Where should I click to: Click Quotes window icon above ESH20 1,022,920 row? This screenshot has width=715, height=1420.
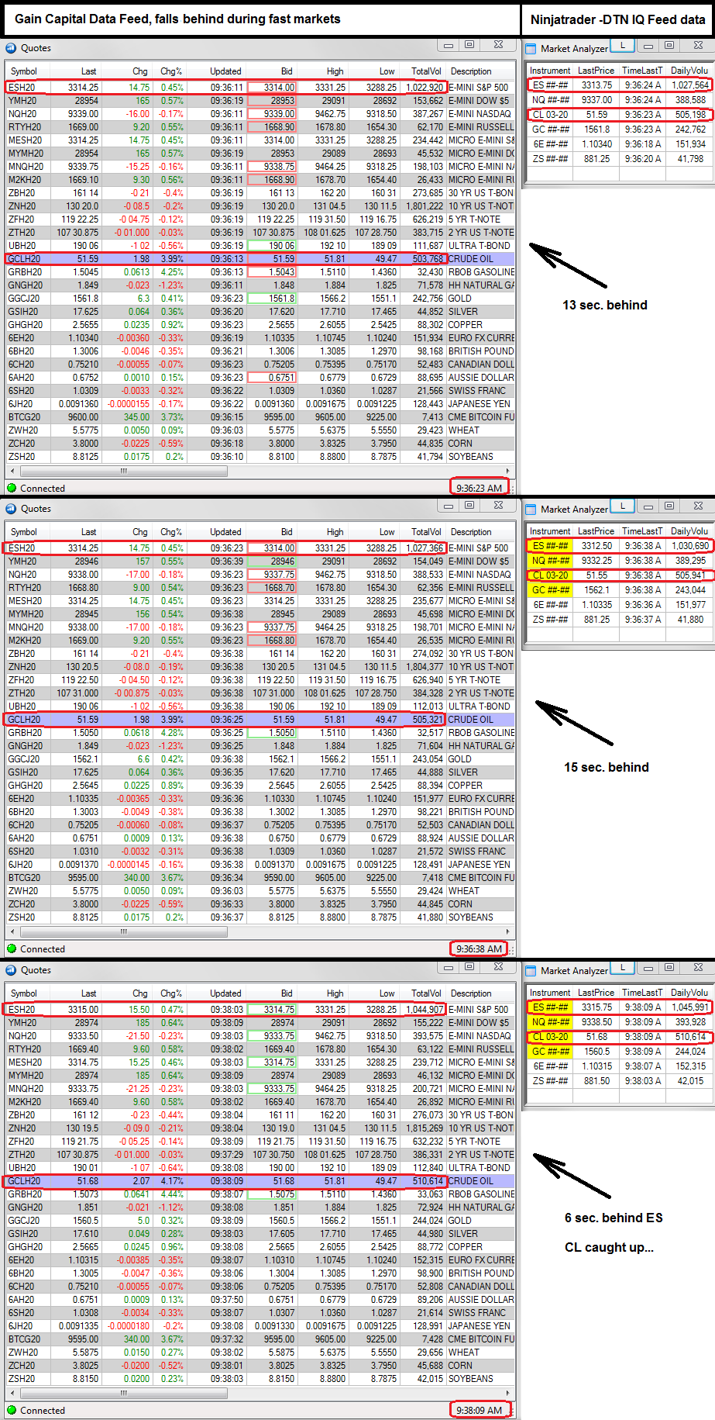pyautogui.click(x=11, y=48)
